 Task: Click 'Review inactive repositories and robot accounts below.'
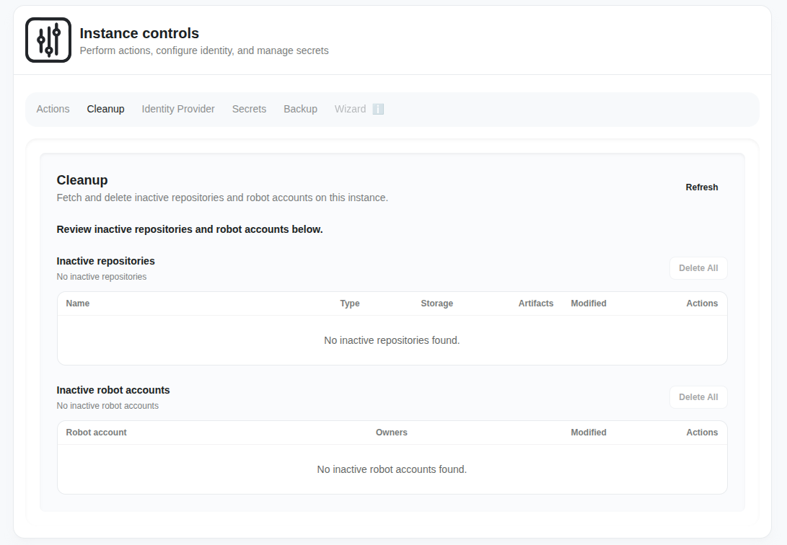[189, 229]
